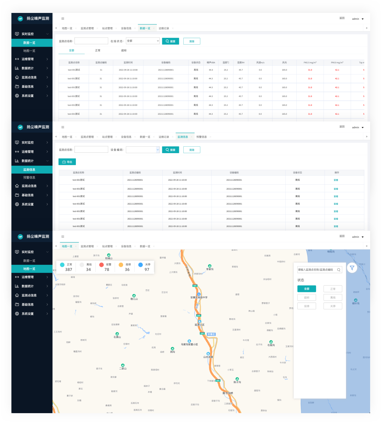
Task: Close the 预警信息 tab in the middle panel
Action: [211, 137]
